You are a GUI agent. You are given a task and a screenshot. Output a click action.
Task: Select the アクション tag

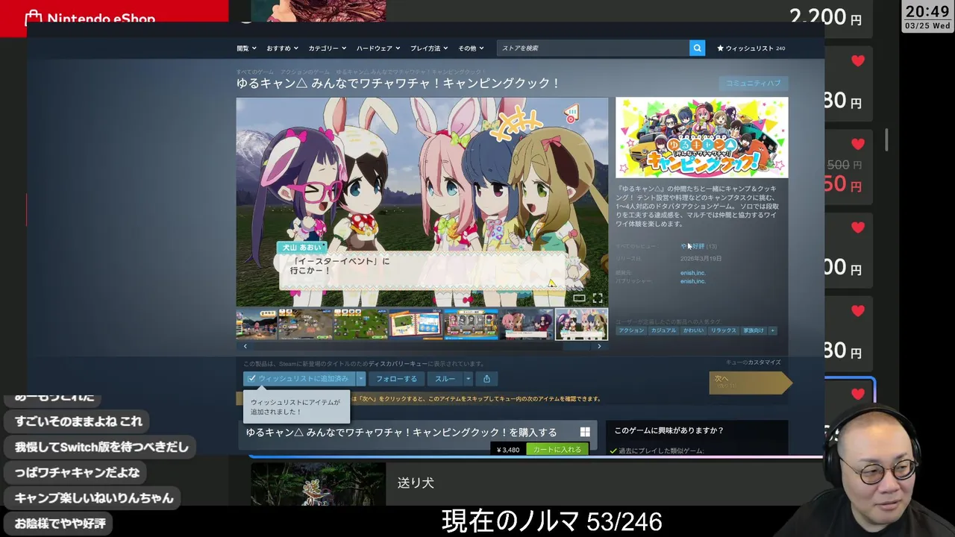point(631,330)
